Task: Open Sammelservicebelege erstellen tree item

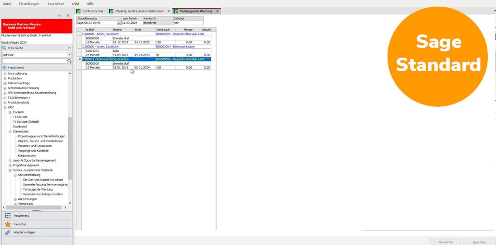Action: (x=43, y=194)
